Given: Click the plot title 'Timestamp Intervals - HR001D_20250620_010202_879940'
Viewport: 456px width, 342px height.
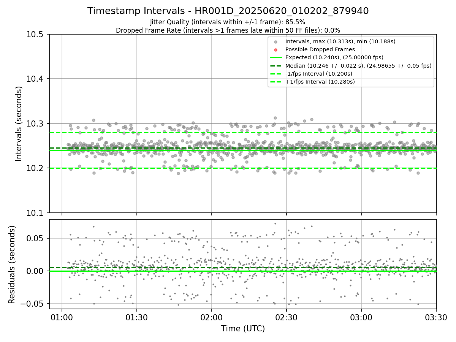Looking at the screenshot, I should click(228, 11).
